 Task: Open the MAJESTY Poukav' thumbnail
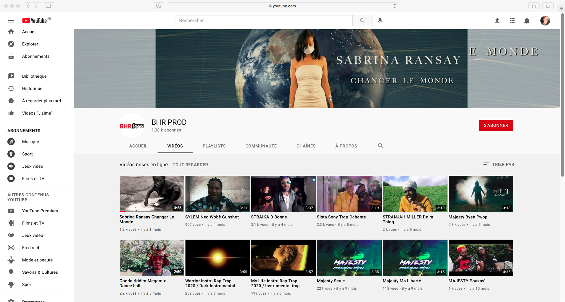click(x=481, y=258)
